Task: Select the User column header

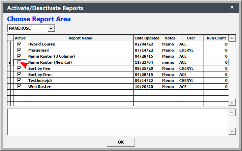Action: coord(191,38)
